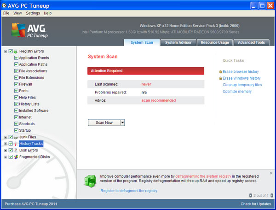This screenshot has height=210, width=276.
Task: Toggle the File Extensions checkbox
Action: click(x=16, y=78)
